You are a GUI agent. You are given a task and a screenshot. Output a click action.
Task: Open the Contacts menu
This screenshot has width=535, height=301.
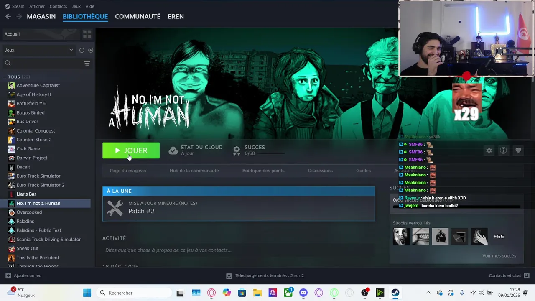(x=58, y=6)
